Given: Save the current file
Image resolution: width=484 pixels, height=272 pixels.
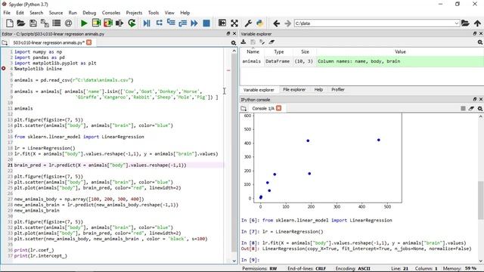Looking at the screenshot, I should pyautogui.click(x=33, y=23).
